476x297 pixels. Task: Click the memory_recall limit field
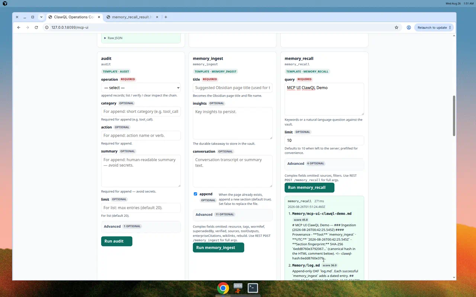tap(324, 140)
